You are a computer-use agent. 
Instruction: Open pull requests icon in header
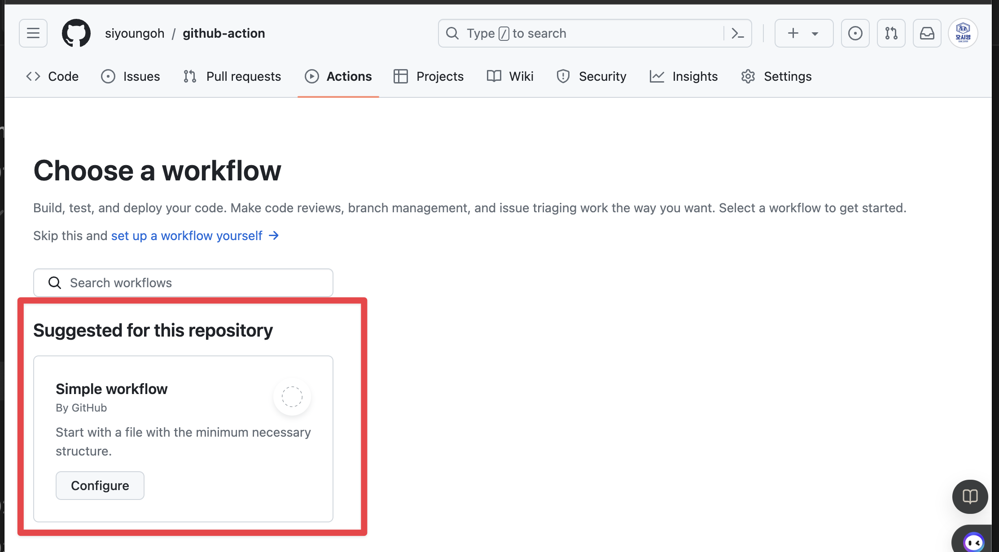891,33
